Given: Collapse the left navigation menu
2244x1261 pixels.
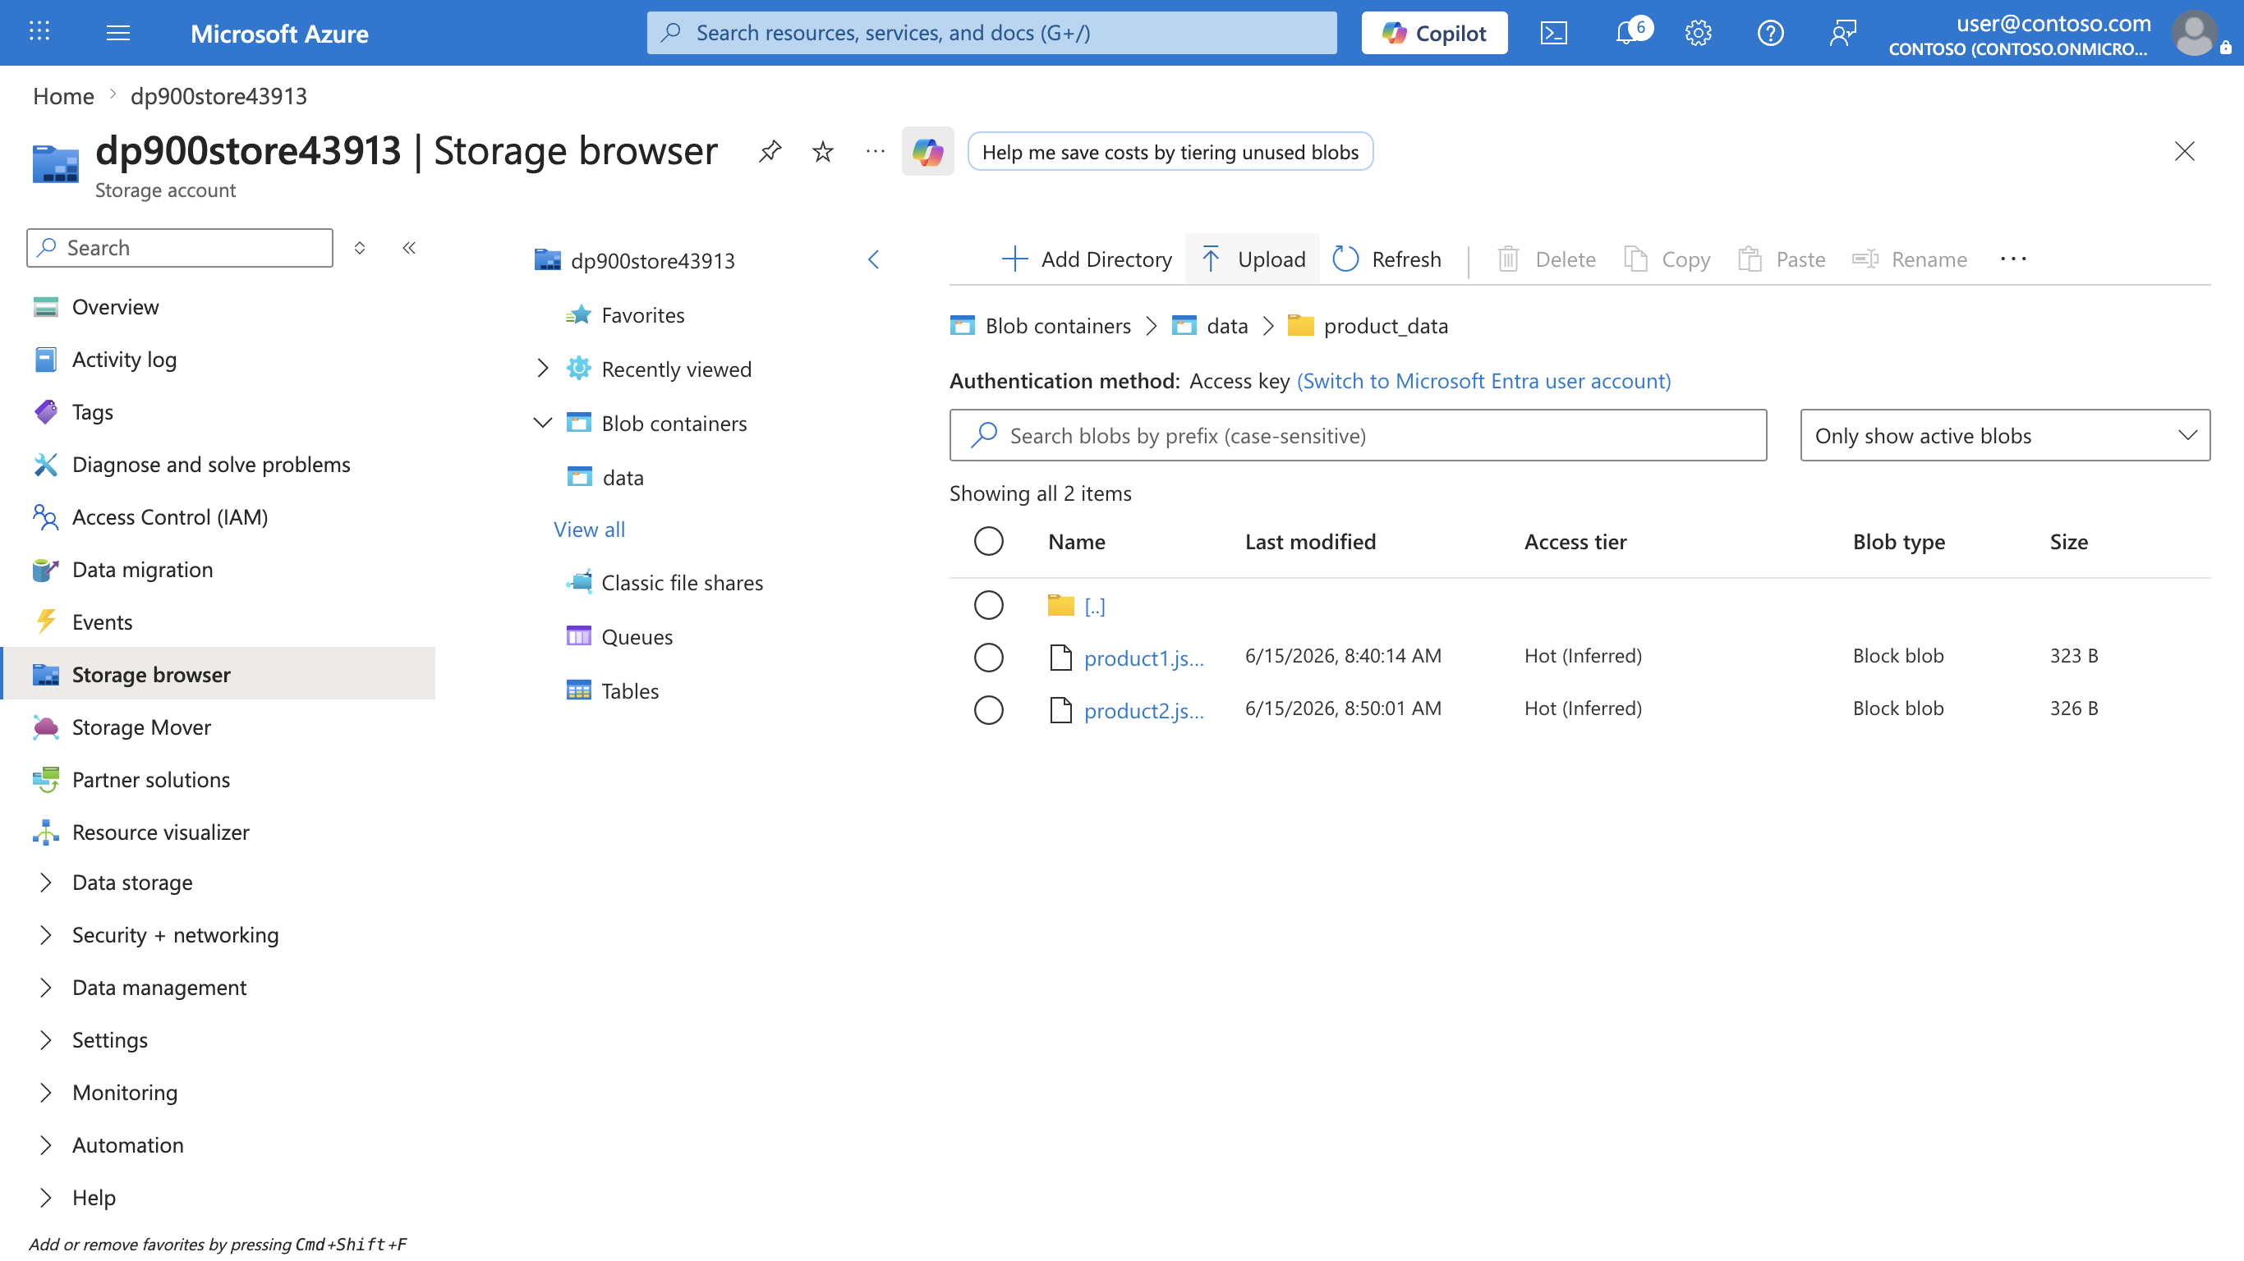Looking at the screenshot, I should point(408,248).
